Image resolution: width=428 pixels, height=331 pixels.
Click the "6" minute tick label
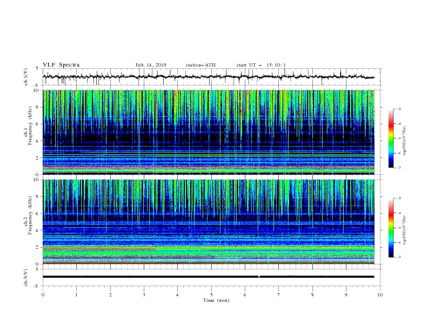click(x=245, y=295)
